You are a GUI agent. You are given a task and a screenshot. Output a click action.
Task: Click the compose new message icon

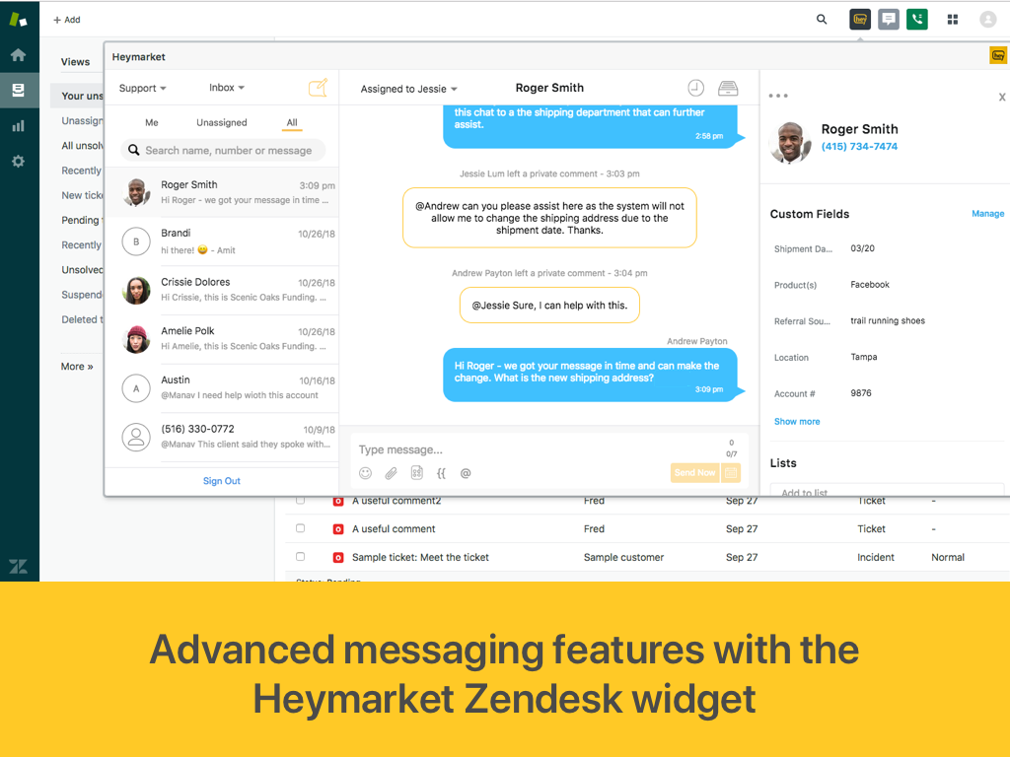click(319, 88)
